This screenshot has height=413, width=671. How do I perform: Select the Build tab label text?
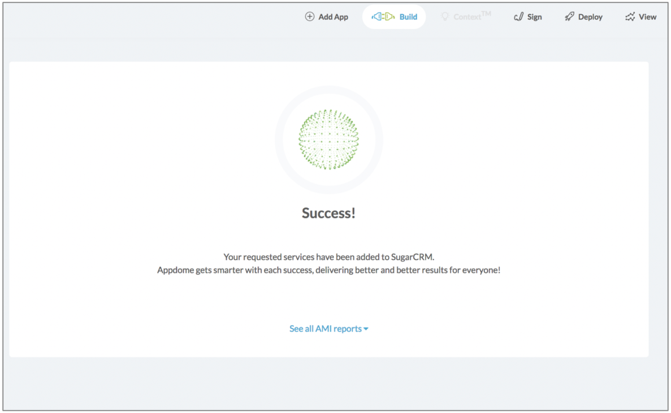click(408, 16)
